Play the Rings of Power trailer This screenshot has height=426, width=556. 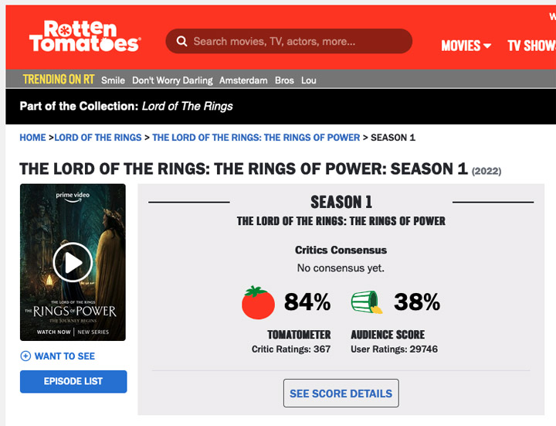(73, 263)
